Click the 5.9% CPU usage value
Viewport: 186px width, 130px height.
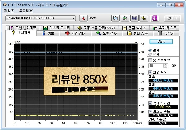(163, 123)
